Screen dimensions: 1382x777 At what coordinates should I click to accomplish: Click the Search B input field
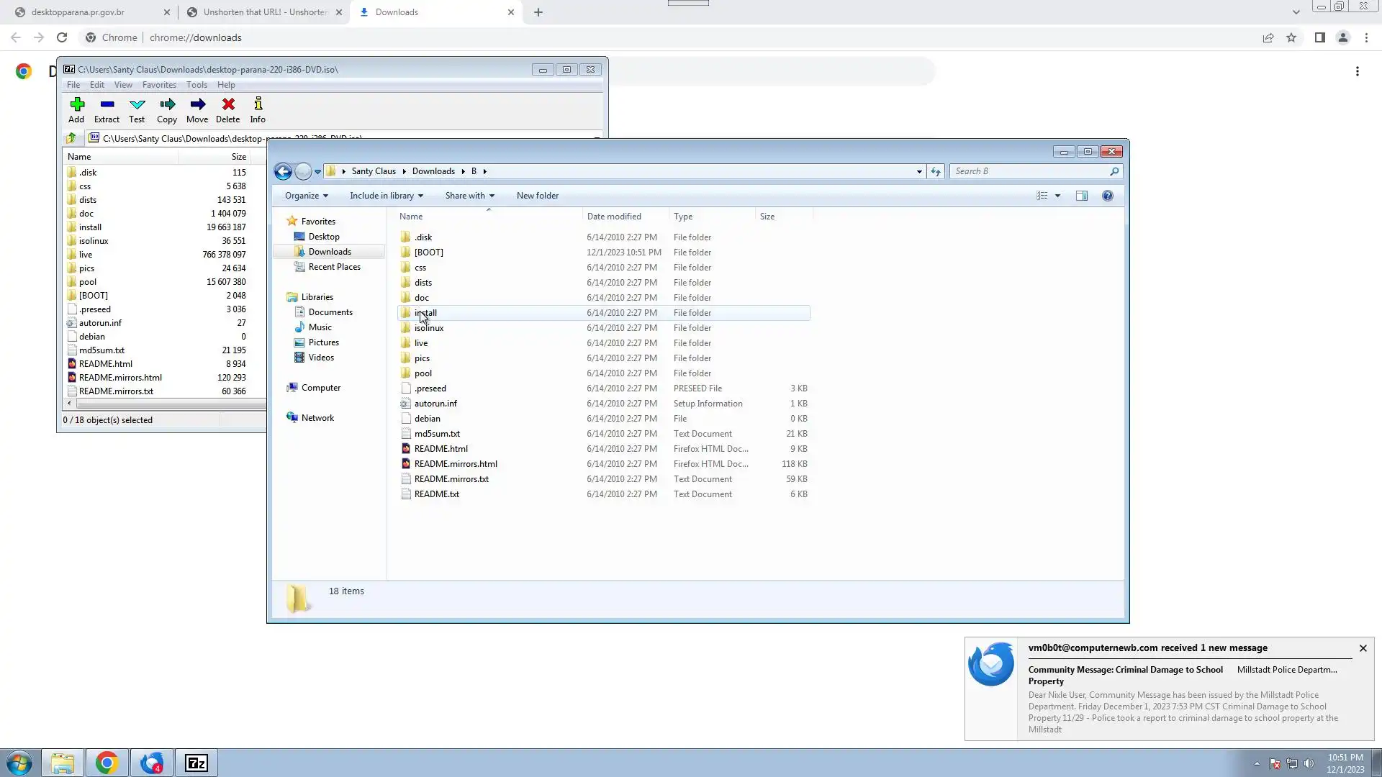(x=1029, y=171)
